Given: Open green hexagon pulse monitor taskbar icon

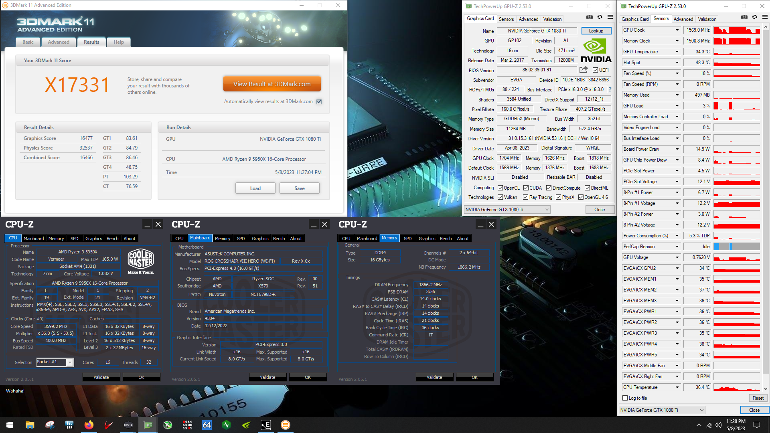Looking at the screenshot, I should [227, 425].
